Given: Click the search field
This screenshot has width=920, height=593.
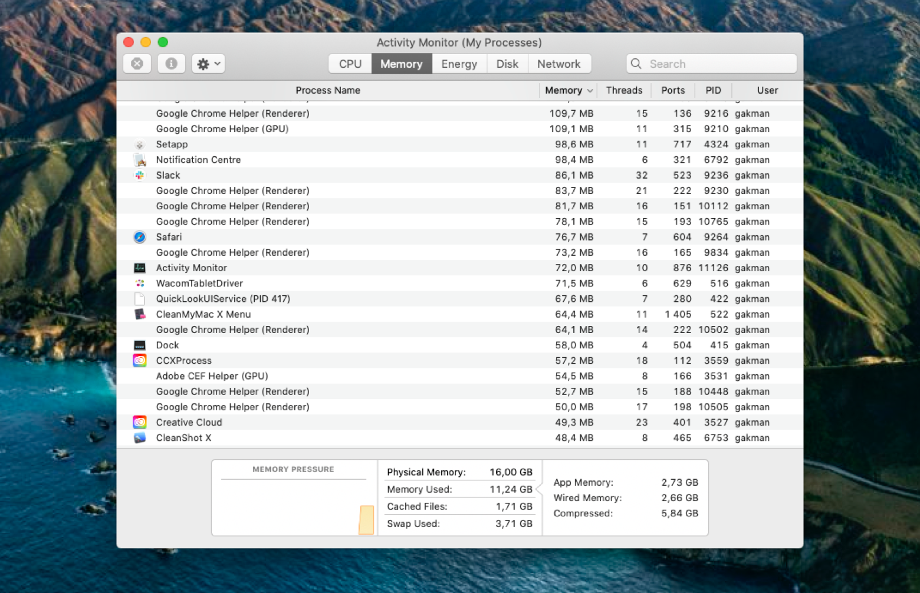Looking at the screenshot, I should [x=711, y=64].
